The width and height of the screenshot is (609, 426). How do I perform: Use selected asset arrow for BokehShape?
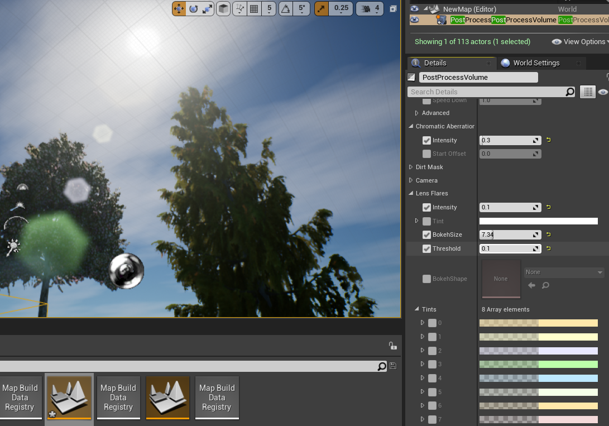532,285
